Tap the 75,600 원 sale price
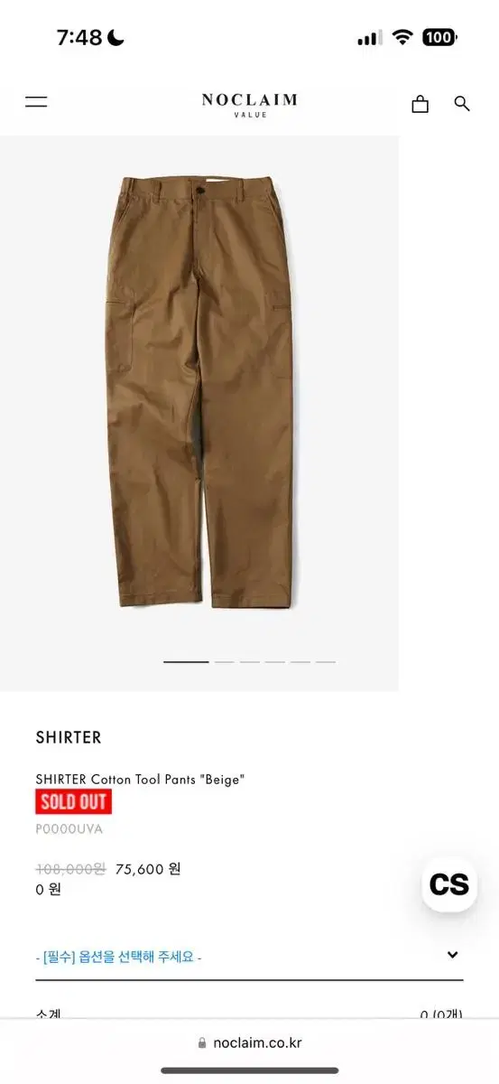This screenshot has height=1084, width=499. pyautogui.click(x=148, y=869)
